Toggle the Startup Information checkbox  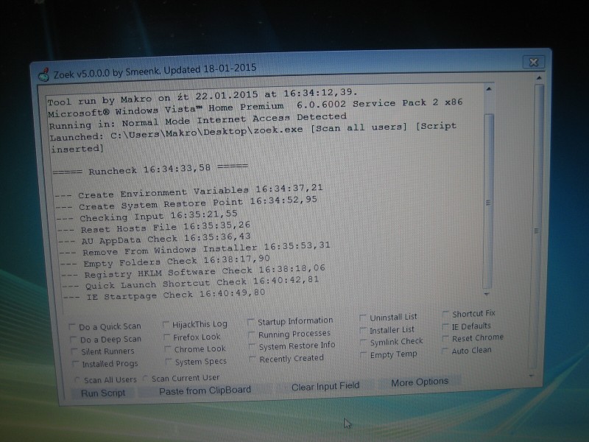point(252,322)
